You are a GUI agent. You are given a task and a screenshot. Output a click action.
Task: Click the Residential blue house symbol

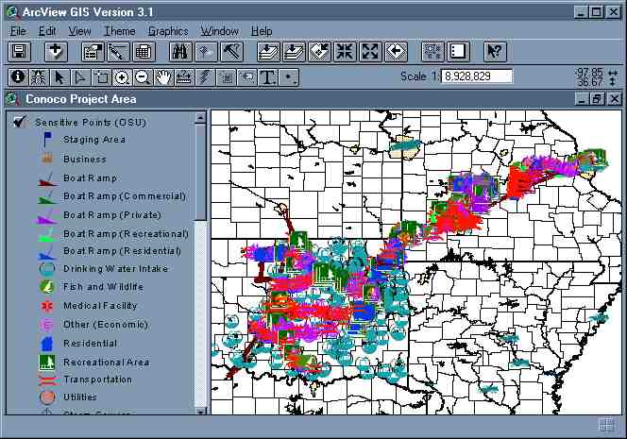point(47,344)
